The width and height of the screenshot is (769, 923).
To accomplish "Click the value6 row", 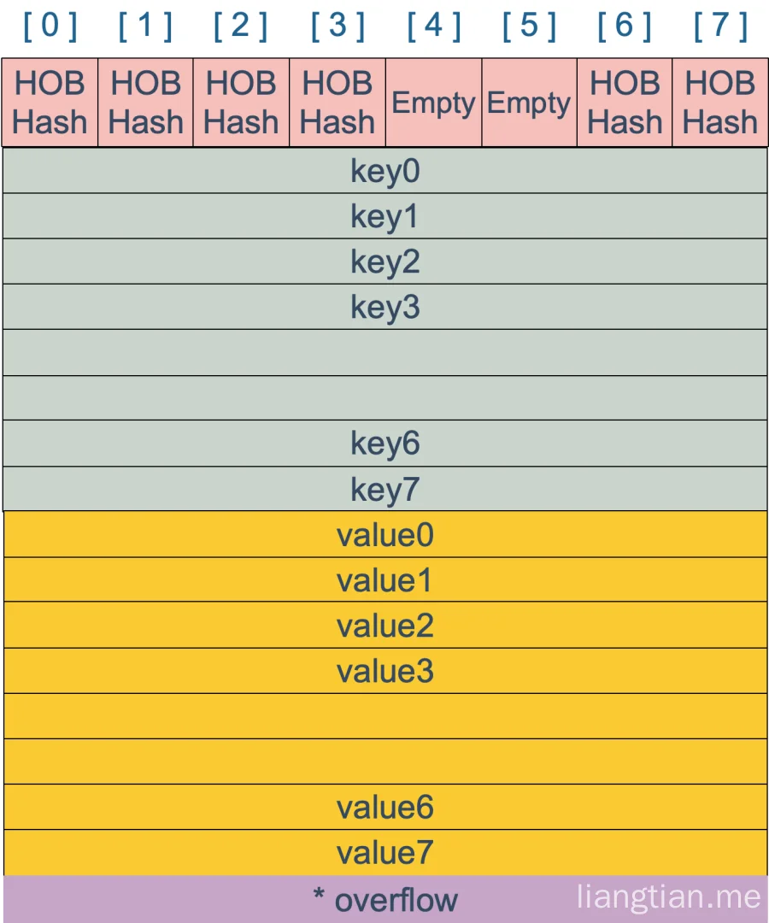I will [385, 807].
